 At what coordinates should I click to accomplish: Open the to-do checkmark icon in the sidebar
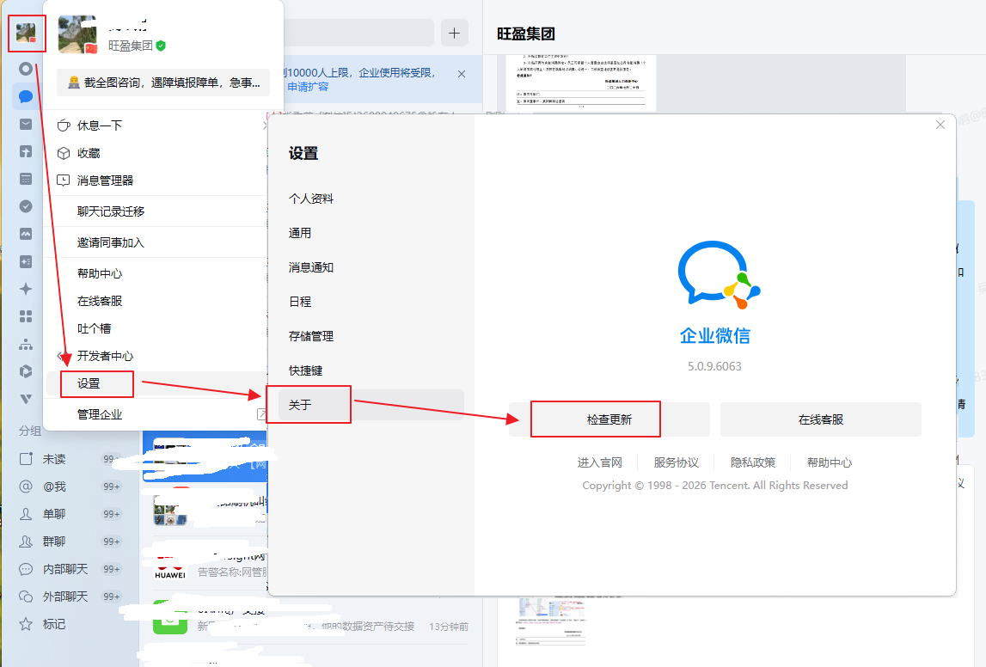tap(26, 206)
